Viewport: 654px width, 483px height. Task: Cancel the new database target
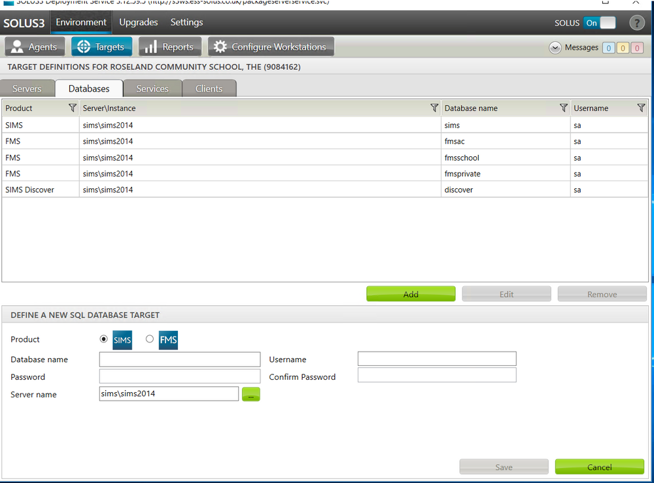599,467
